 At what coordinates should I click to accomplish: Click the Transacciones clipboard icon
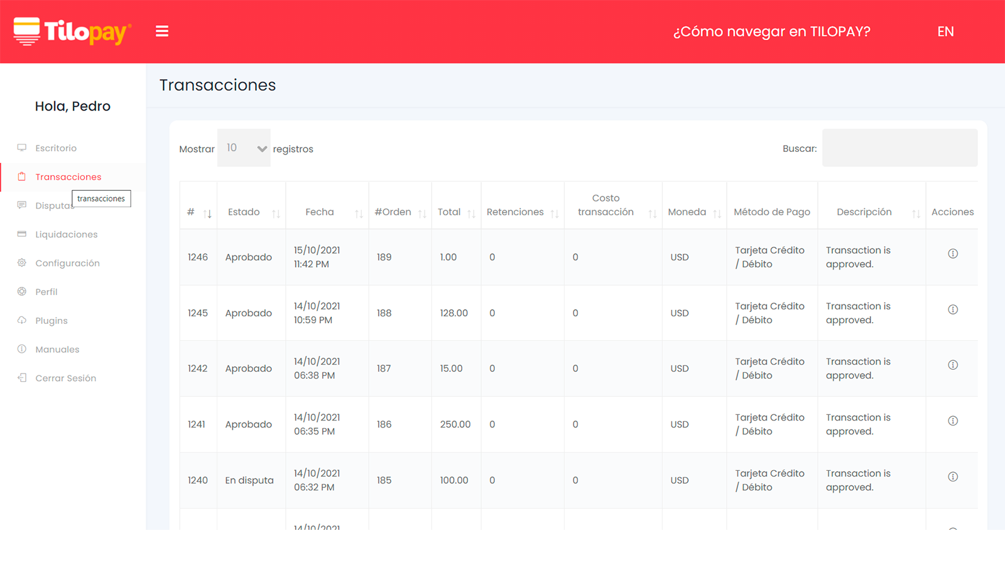[22, 176]
